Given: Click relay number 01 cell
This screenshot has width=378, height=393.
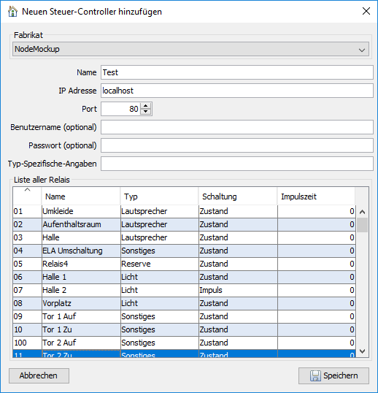Looking at the screenshot, I should point(27,211).
